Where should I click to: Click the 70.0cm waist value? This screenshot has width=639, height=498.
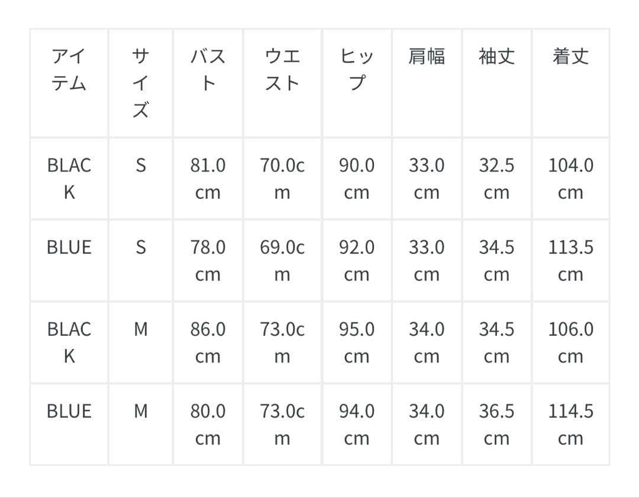coord(282,179)
